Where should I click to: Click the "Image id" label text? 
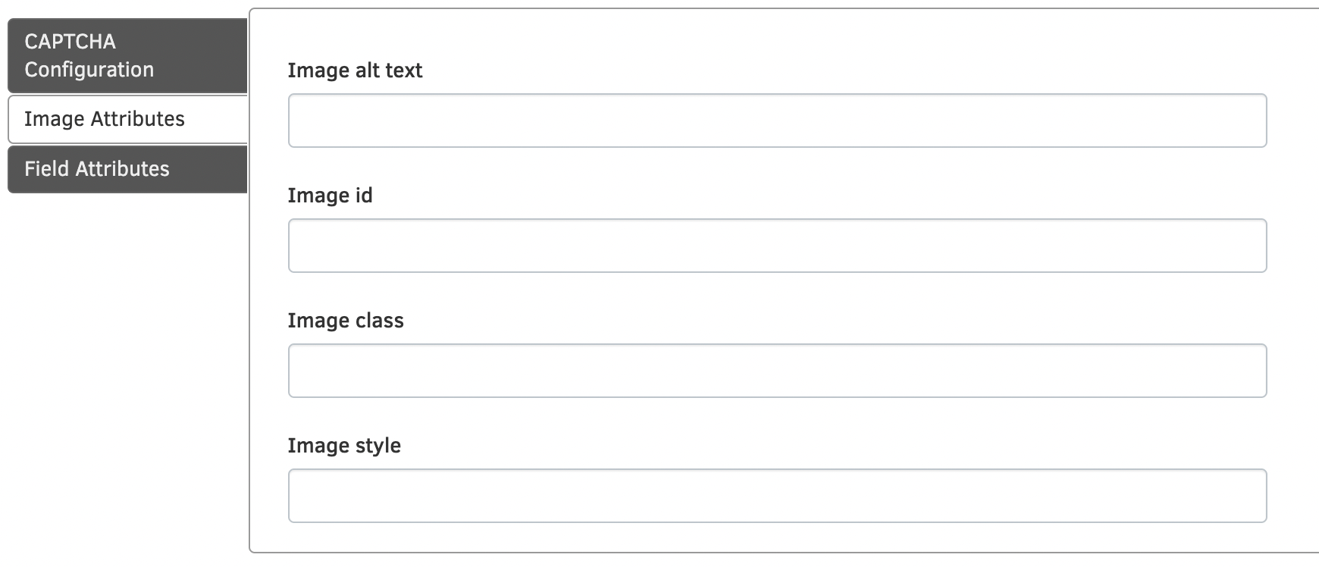[330, 196]
